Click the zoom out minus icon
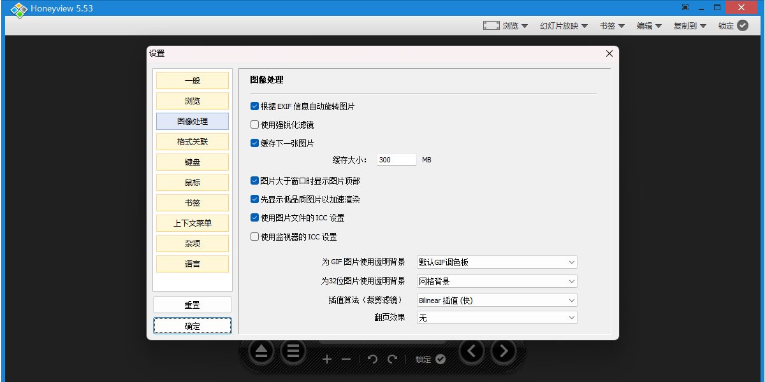This screenshot has height=382, width=765. [x=346, y=359]
